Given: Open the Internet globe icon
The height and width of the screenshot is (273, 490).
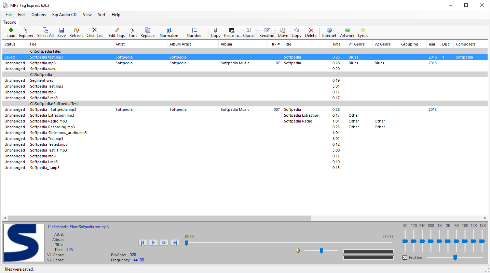Looking at the screenshot, I should [329, 30].
